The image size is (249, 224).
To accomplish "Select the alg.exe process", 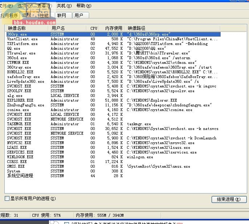I will pyautogui.click(x=113, y=95).
